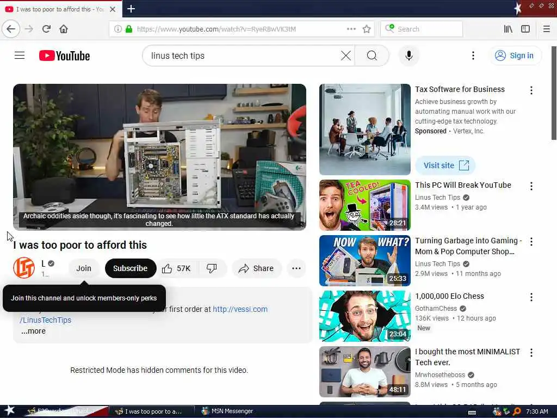The image size is (557, 418).
Task: Reload the page with the refresh icon
Action: [47, 29]
